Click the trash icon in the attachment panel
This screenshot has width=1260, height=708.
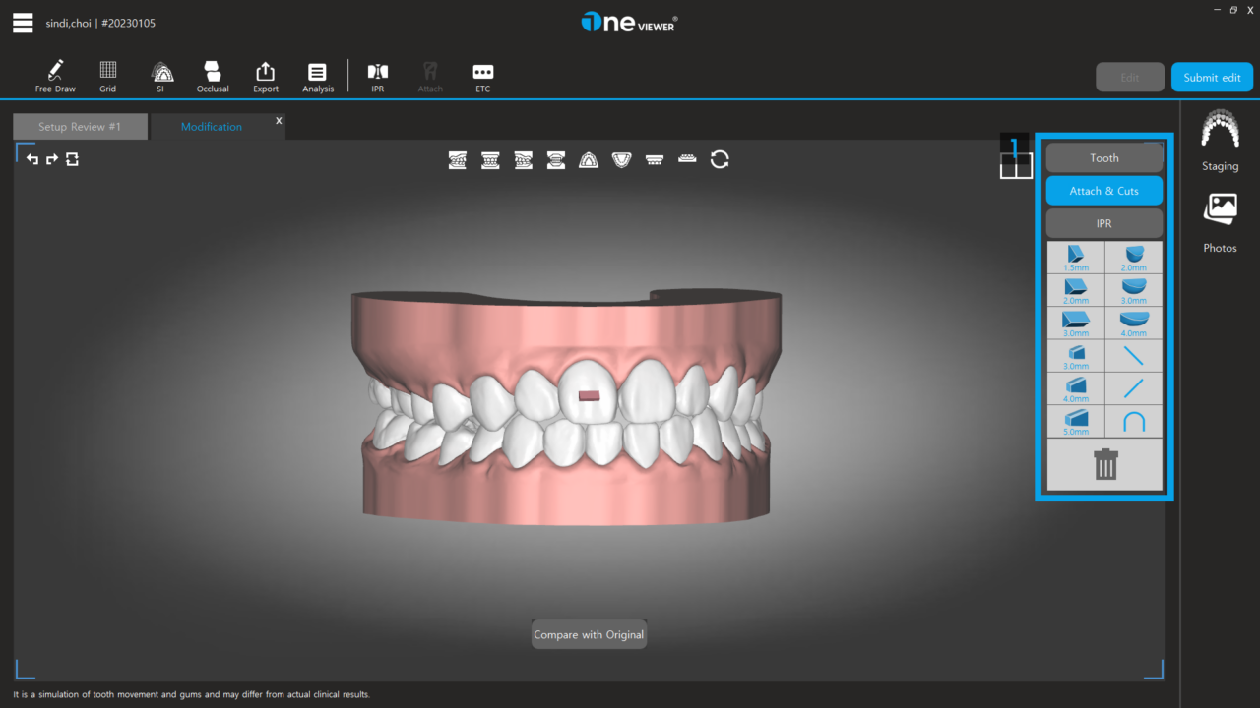pyautogui.click(x=1104, y=464)
